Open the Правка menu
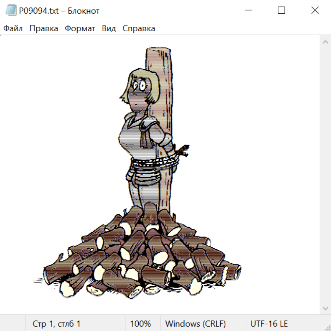 pos(43,29)
